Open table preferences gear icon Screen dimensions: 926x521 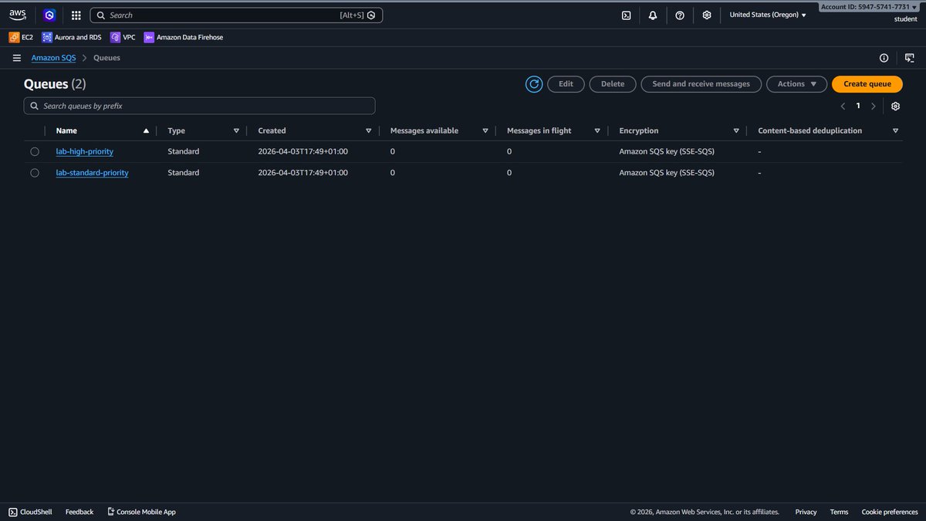click(896, 106)
